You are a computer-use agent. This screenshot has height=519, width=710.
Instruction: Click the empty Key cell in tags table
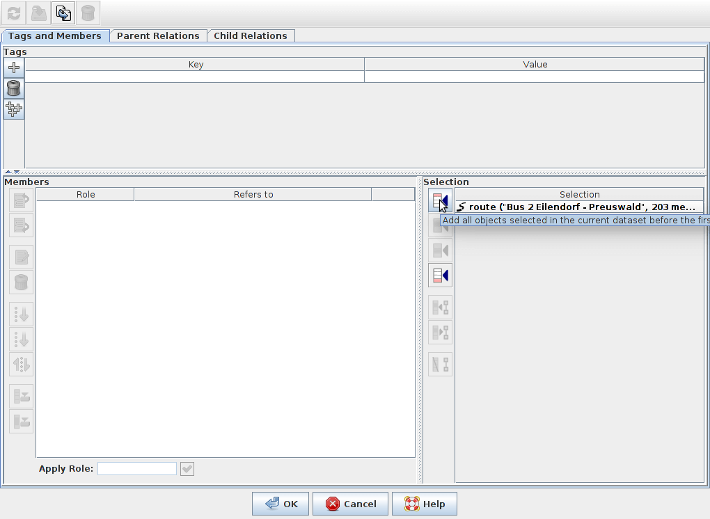[195, 77]
